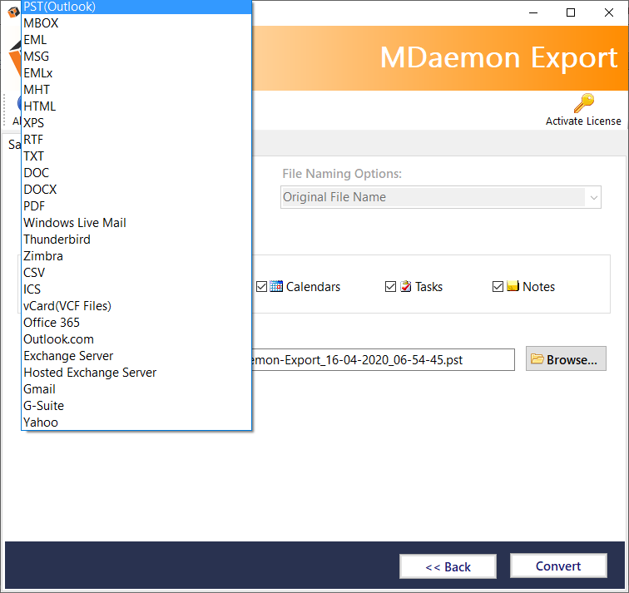Image resolution: width=629 pixels, height=593 pixels.
Task: Go back with << Back button
Action: coord(448,566)
